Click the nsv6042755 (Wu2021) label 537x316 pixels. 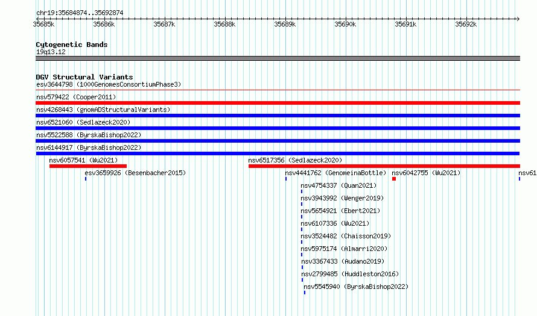[x=426, y=173]
